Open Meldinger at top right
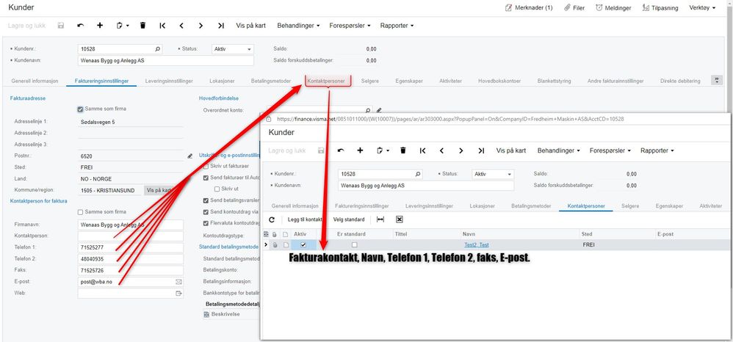This screenshot has width=733, height=342. click(613, 7)
